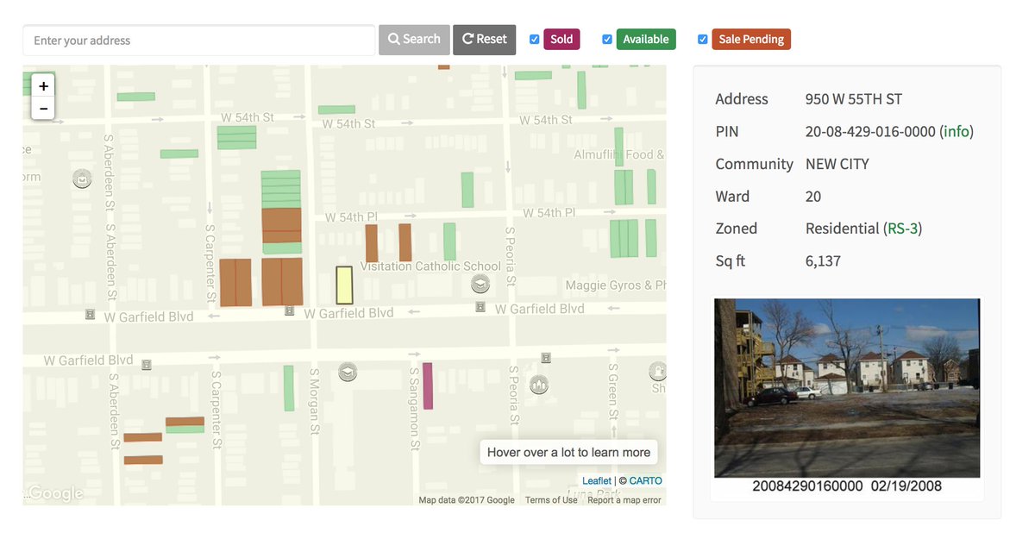Select the magenta sold lot near Sangamon St
Screen dimensions: 1035x539
click(x=427, y=386)
